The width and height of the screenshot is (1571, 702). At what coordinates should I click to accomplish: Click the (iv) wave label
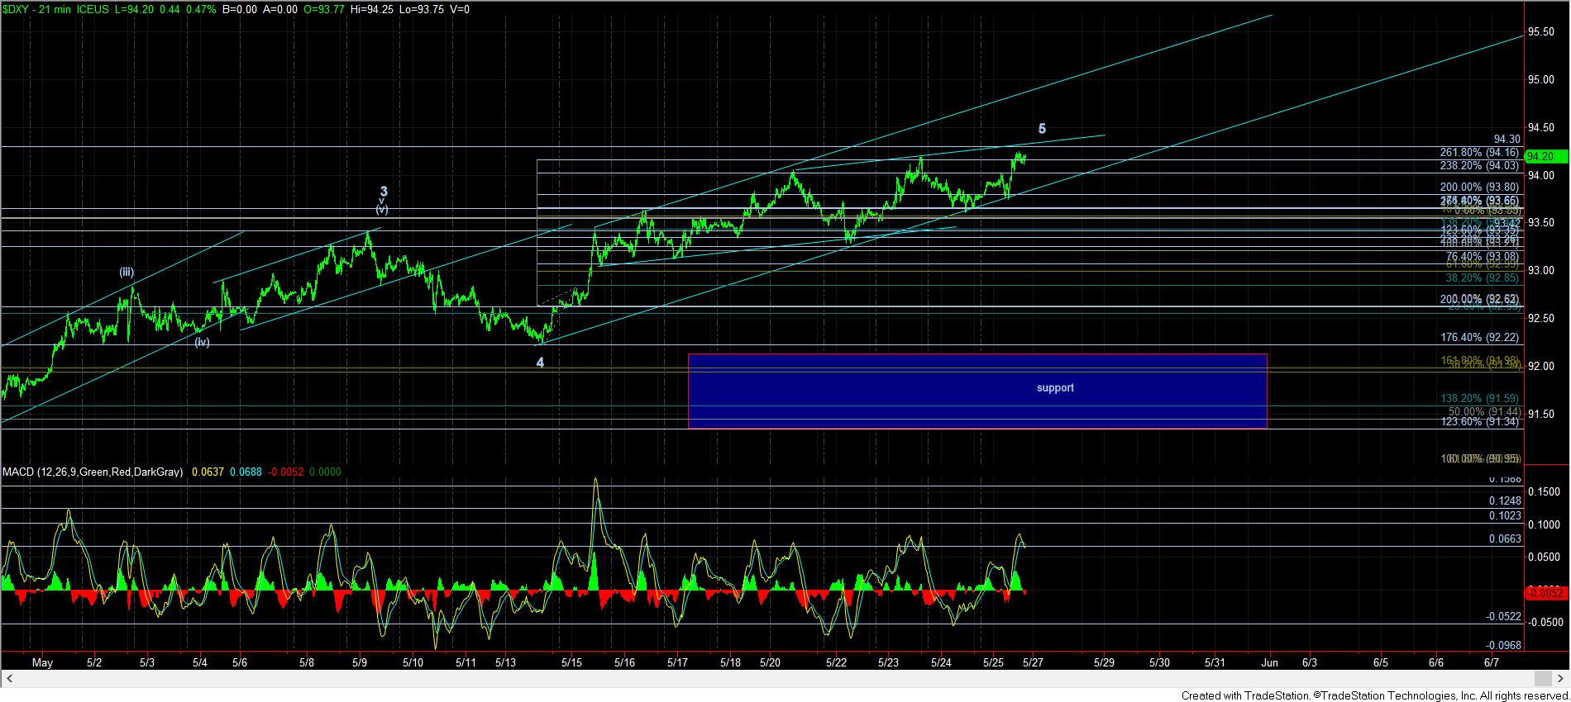202,342
